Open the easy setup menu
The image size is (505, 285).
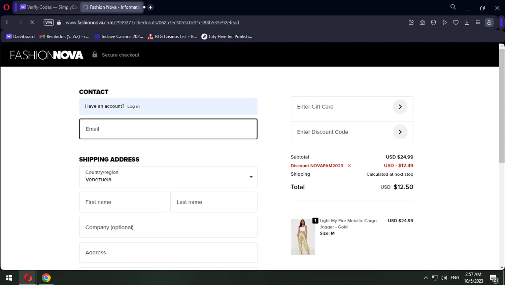(478, 23)
